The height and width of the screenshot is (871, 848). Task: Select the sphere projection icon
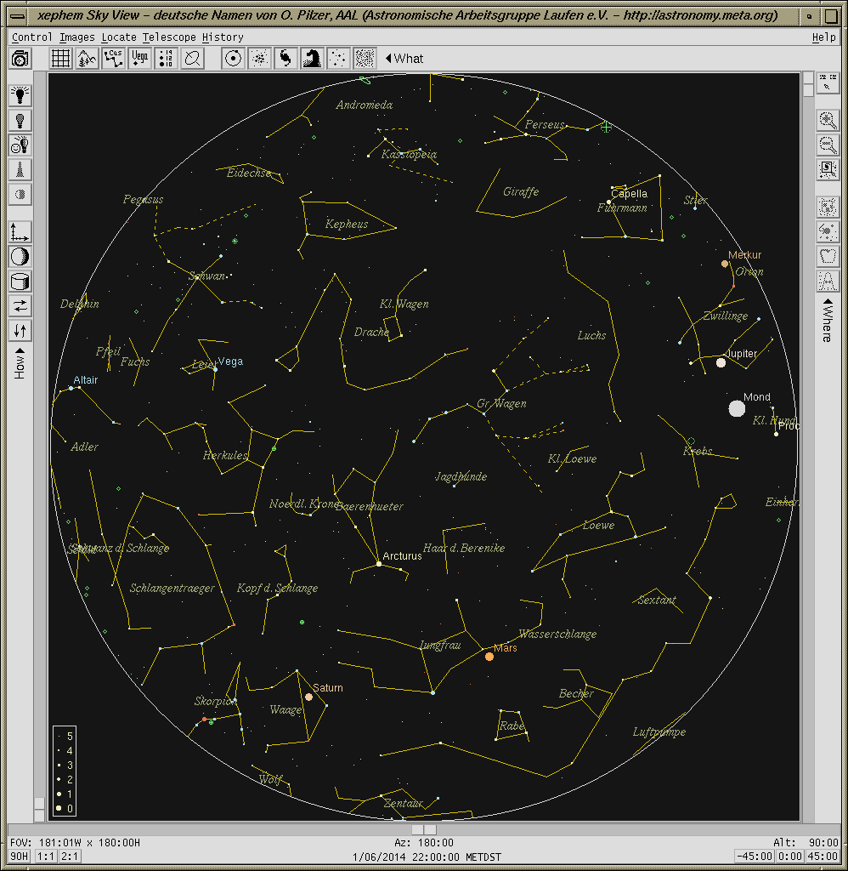(x=20, y=257)
